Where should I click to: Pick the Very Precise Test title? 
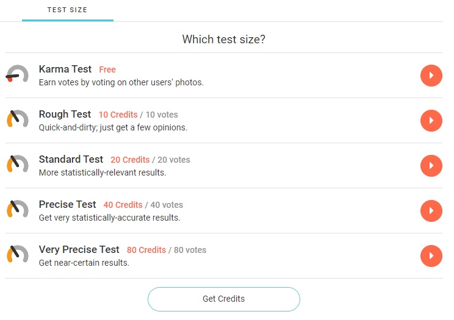tap(79, 250)
